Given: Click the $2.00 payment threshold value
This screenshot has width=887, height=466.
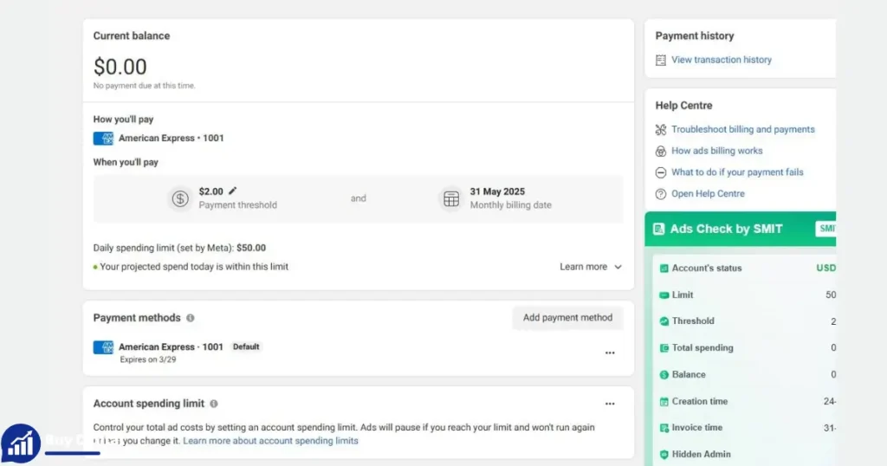Looking at the screenshot, I should [211, 191].
